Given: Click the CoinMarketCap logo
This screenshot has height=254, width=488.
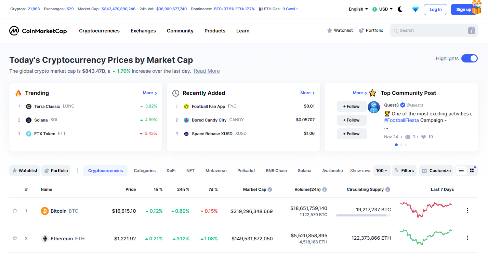Looking at the screenshot, I should click(38, 31).
